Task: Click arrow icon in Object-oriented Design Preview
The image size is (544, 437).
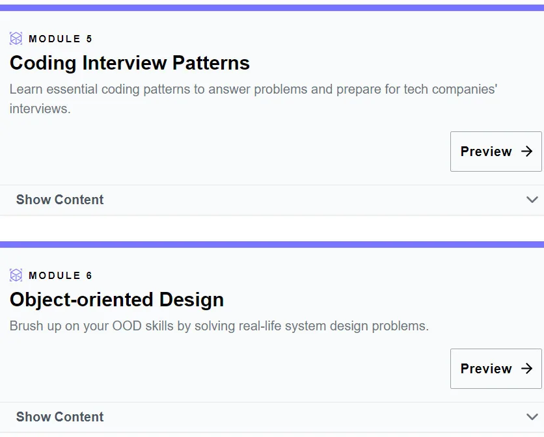Action: click(x=526, y=368)
